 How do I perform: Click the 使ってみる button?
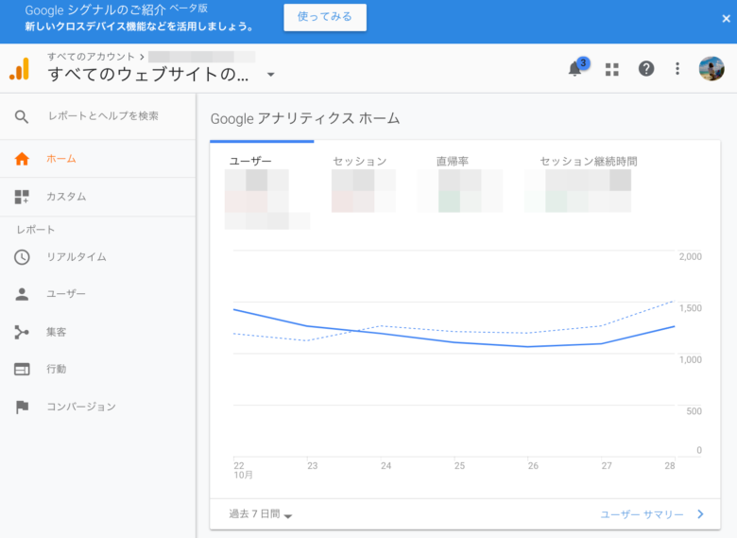pos(325,17)
